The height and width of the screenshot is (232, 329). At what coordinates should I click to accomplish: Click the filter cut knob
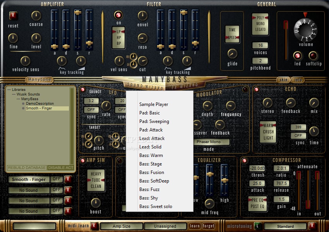pos(143,61)
